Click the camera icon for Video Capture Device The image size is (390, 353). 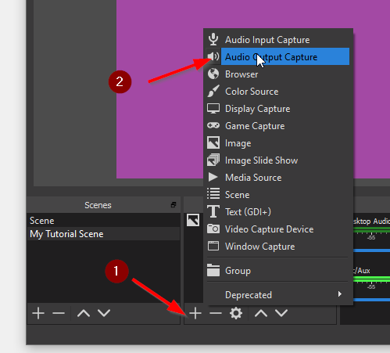[213, 229]
